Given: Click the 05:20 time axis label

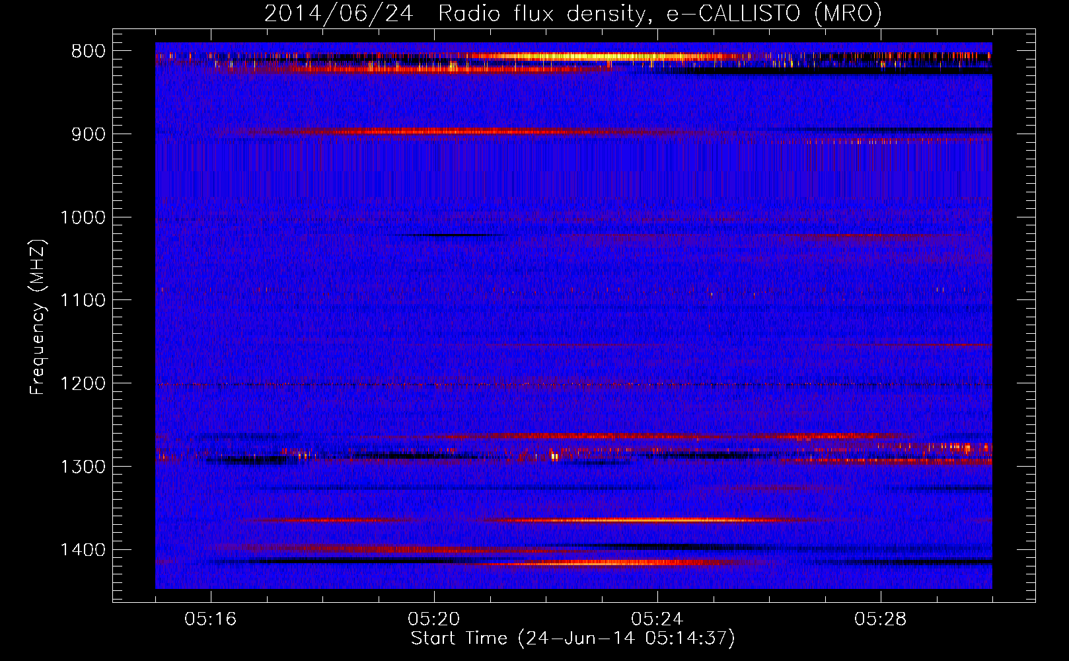Looking at the screenshot, I should tap(434, 619).
